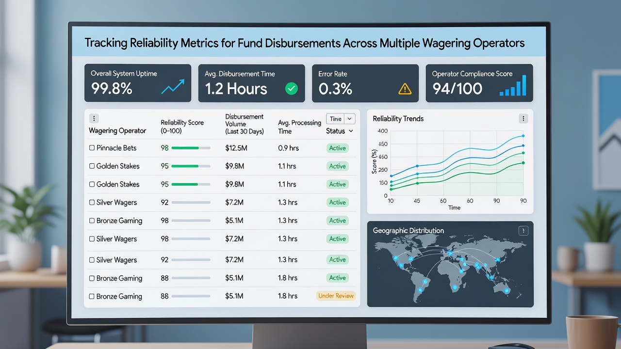Click the Reliability Score (0–100) column header
621x349 pixels.
(x=182, y=127)
